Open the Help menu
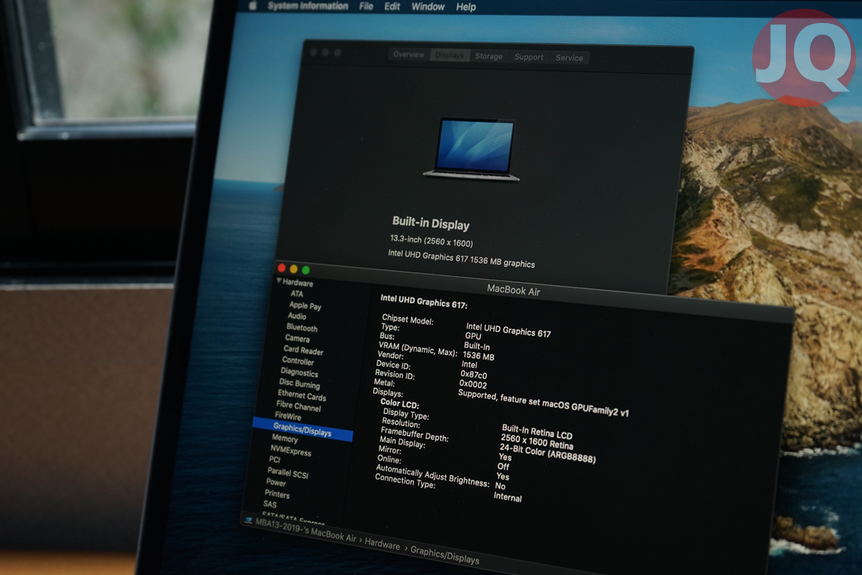 466,7
